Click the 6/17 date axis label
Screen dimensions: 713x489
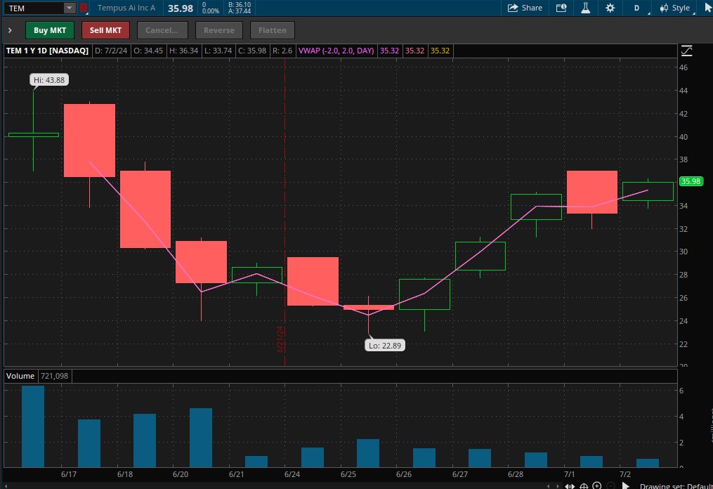[69, 474]
